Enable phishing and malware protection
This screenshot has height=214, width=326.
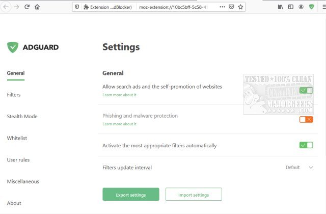coord(306,119)
